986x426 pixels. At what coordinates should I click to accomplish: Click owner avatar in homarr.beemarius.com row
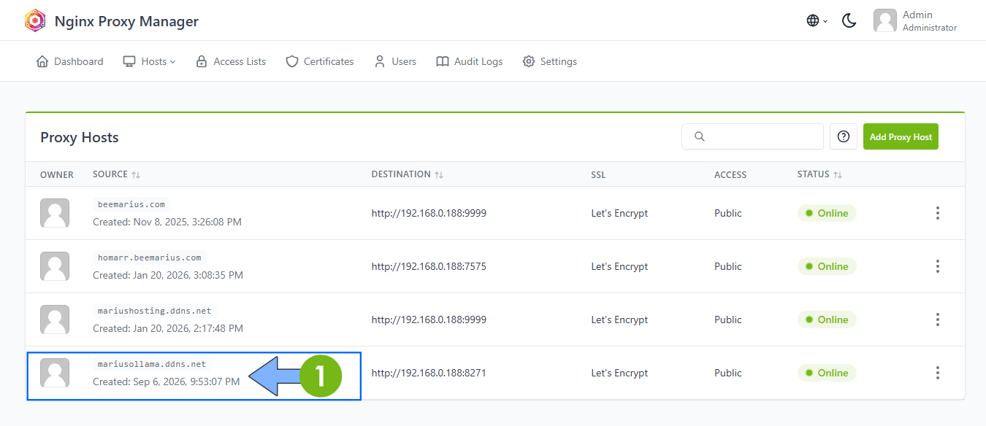point(55,266)
